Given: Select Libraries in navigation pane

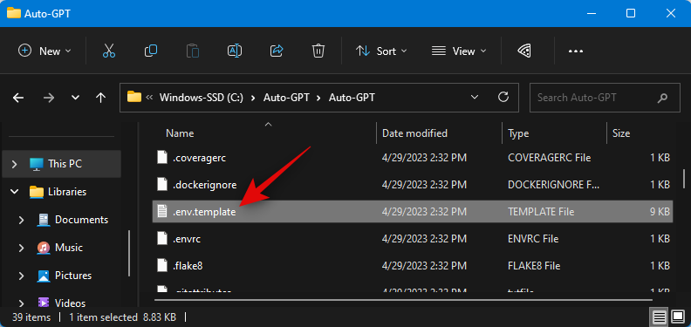Looking at the screenshot, I should (67, 192).
